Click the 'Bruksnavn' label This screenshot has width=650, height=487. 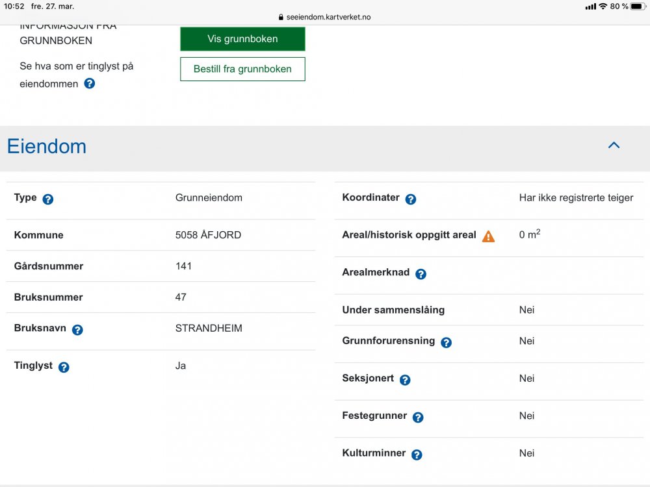pos(40,328)
